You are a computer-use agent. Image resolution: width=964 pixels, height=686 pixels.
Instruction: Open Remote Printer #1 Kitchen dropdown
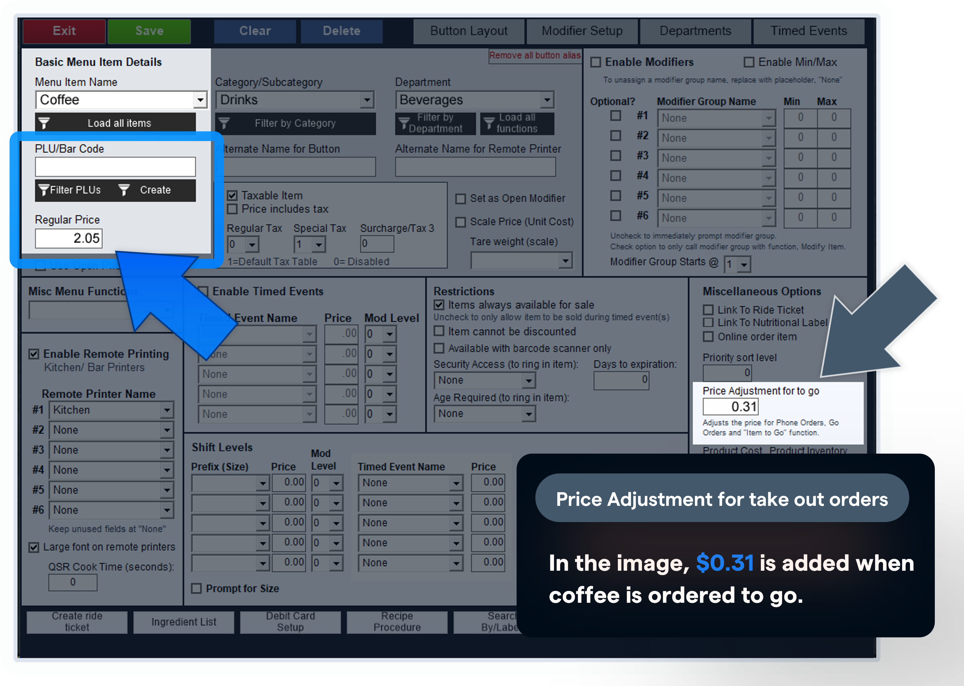click(x=167, y=410)
